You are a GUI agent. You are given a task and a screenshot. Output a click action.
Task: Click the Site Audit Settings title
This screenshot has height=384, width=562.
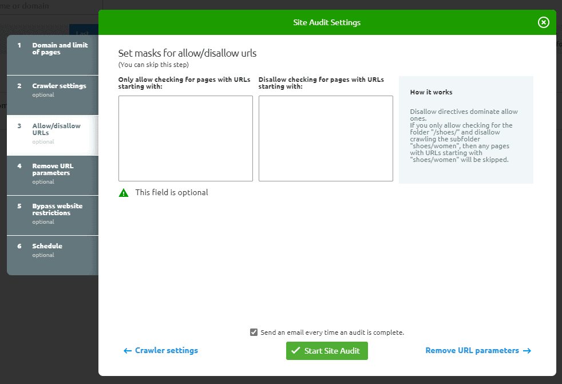[327, 22]
